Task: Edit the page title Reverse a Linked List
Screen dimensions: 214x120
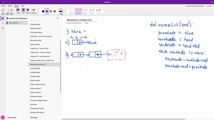Action: tap(79, 20)
